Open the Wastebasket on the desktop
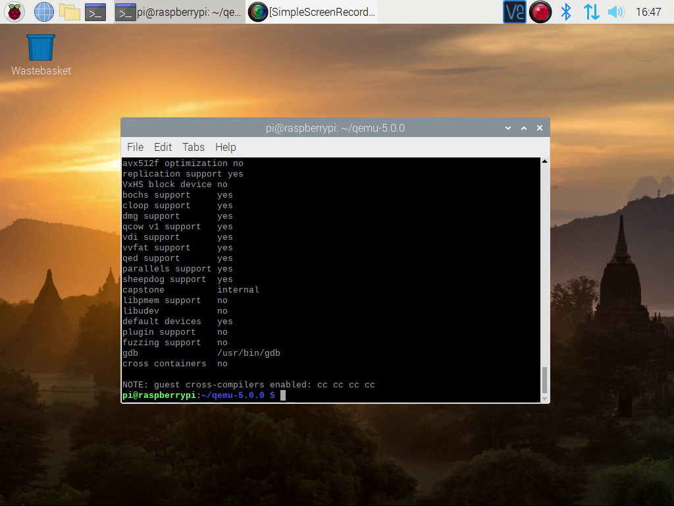Screen dimensions: 674x506 [x=40, y=46]
